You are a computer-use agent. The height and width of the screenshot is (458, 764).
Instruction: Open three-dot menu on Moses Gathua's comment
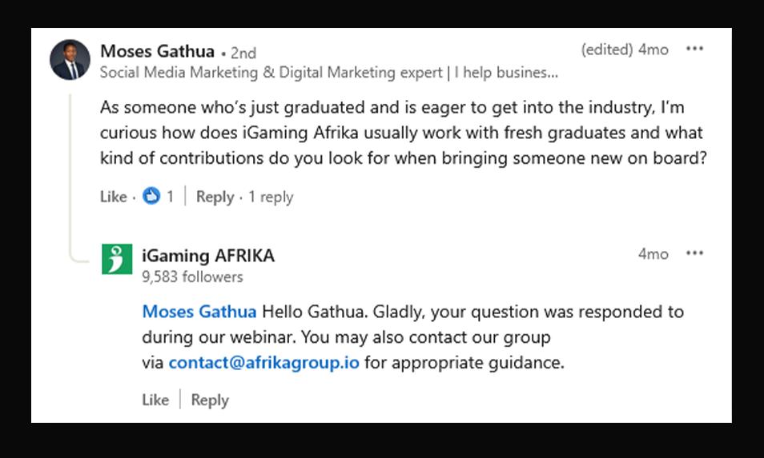pos(694,50)
